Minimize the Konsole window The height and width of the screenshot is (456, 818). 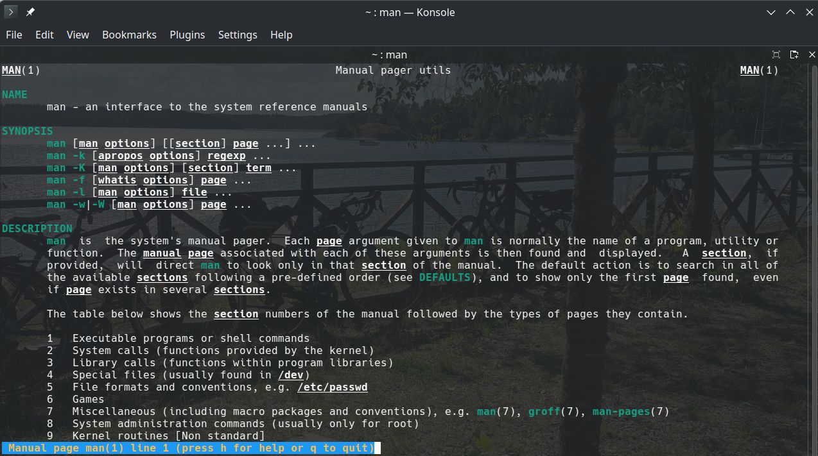[771, 12]
